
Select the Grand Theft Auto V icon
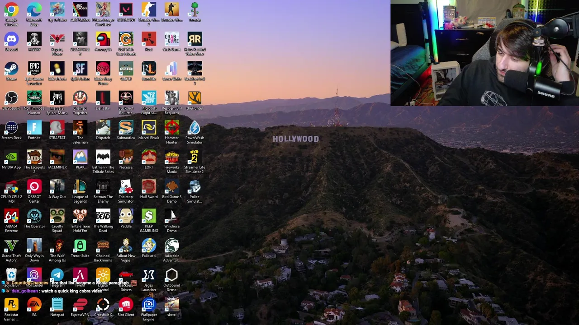pyautogui.click(x=11, y=246)
